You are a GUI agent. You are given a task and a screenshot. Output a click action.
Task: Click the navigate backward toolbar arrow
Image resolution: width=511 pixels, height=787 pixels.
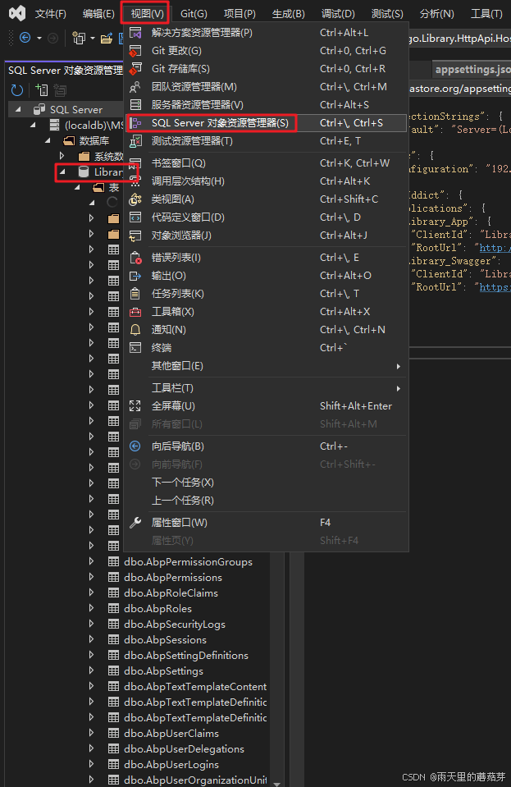tap(25, 38)
